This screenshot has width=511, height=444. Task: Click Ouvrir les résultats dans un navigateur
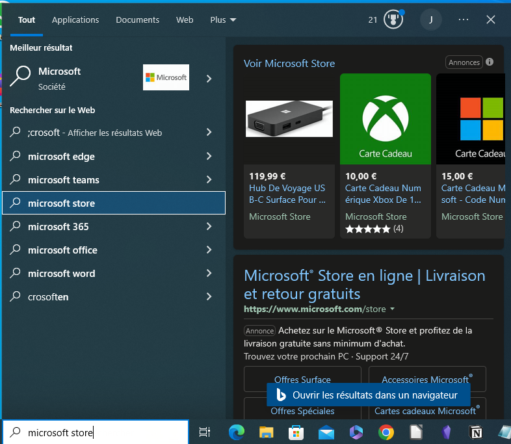click(x=368, y=395)
